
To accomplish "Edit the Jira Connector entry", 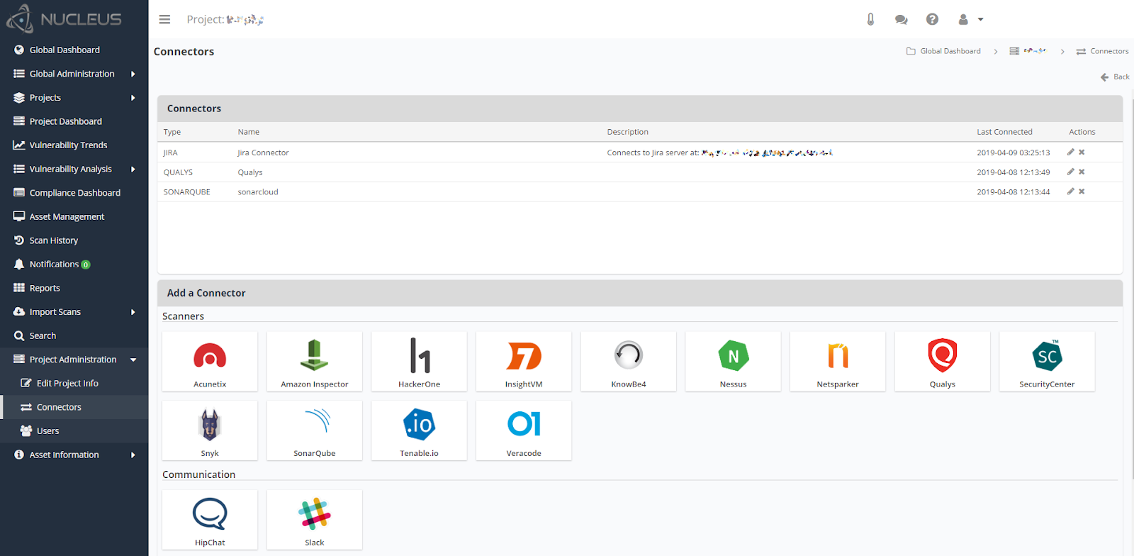I will 1071,152.
